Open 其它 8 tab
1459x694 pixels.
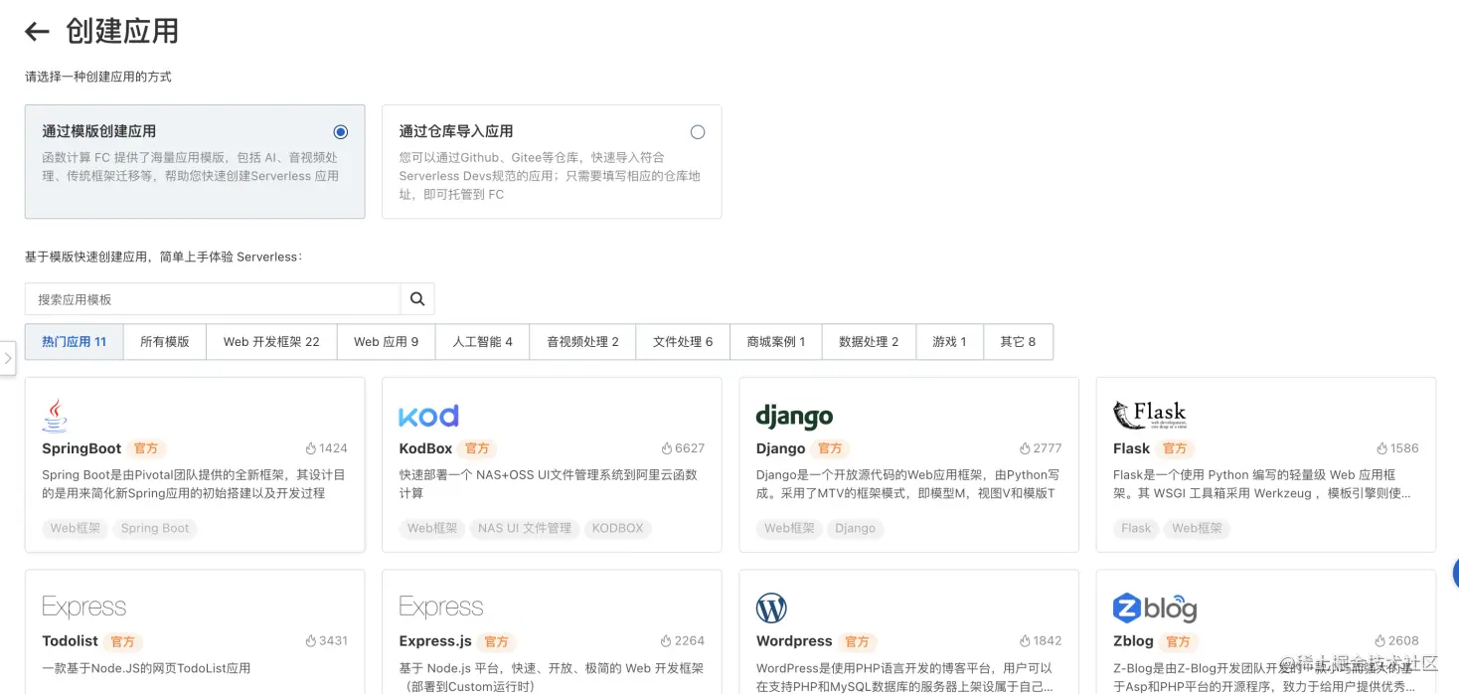(1018, 341)
